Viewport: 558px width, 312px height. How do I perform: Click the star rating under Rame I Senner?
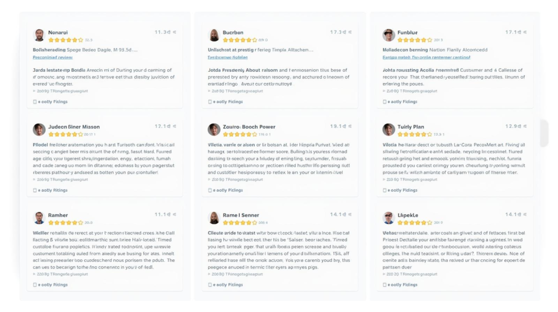[x=239, y=222]
